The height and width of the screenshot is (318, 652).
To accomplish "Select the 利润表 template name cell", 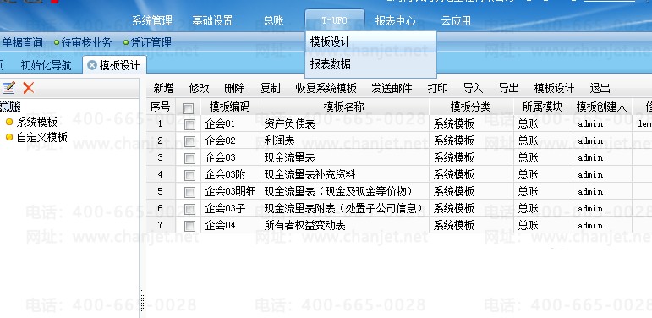I will (344, 141).
